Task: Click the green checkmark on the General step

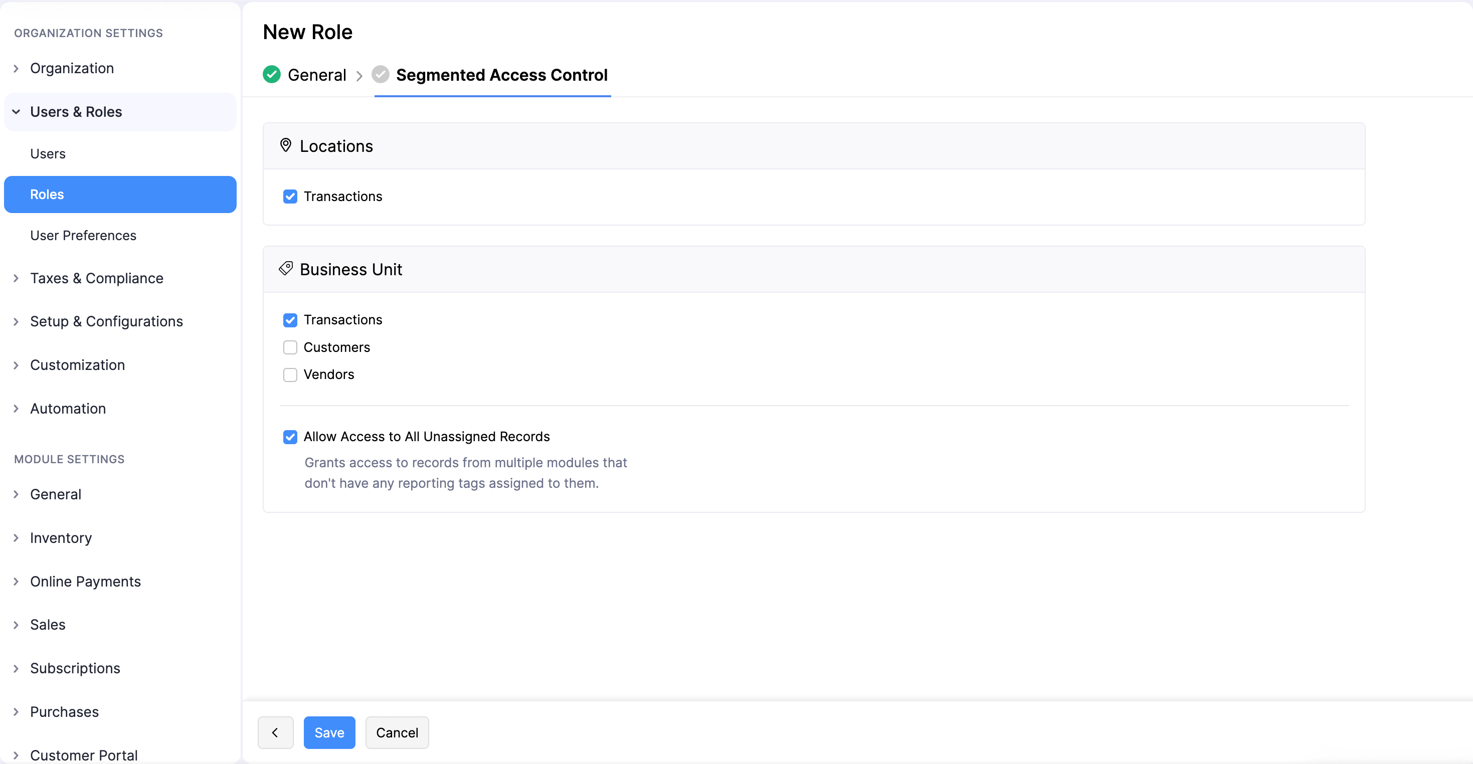Action: coord(271,74)
